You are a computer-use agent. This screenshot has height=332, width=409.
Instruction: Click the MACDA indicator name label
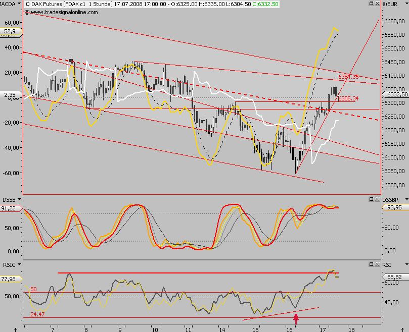click(x=8, y=4)
